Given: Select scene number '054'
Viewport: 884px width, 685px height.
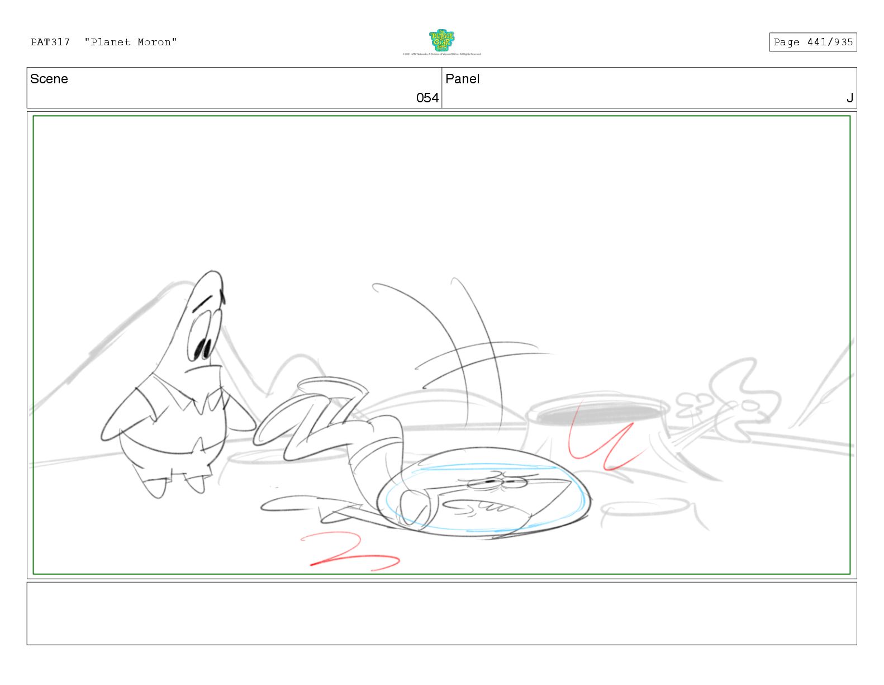Looking at the screenshot, I should coord(427,98).
